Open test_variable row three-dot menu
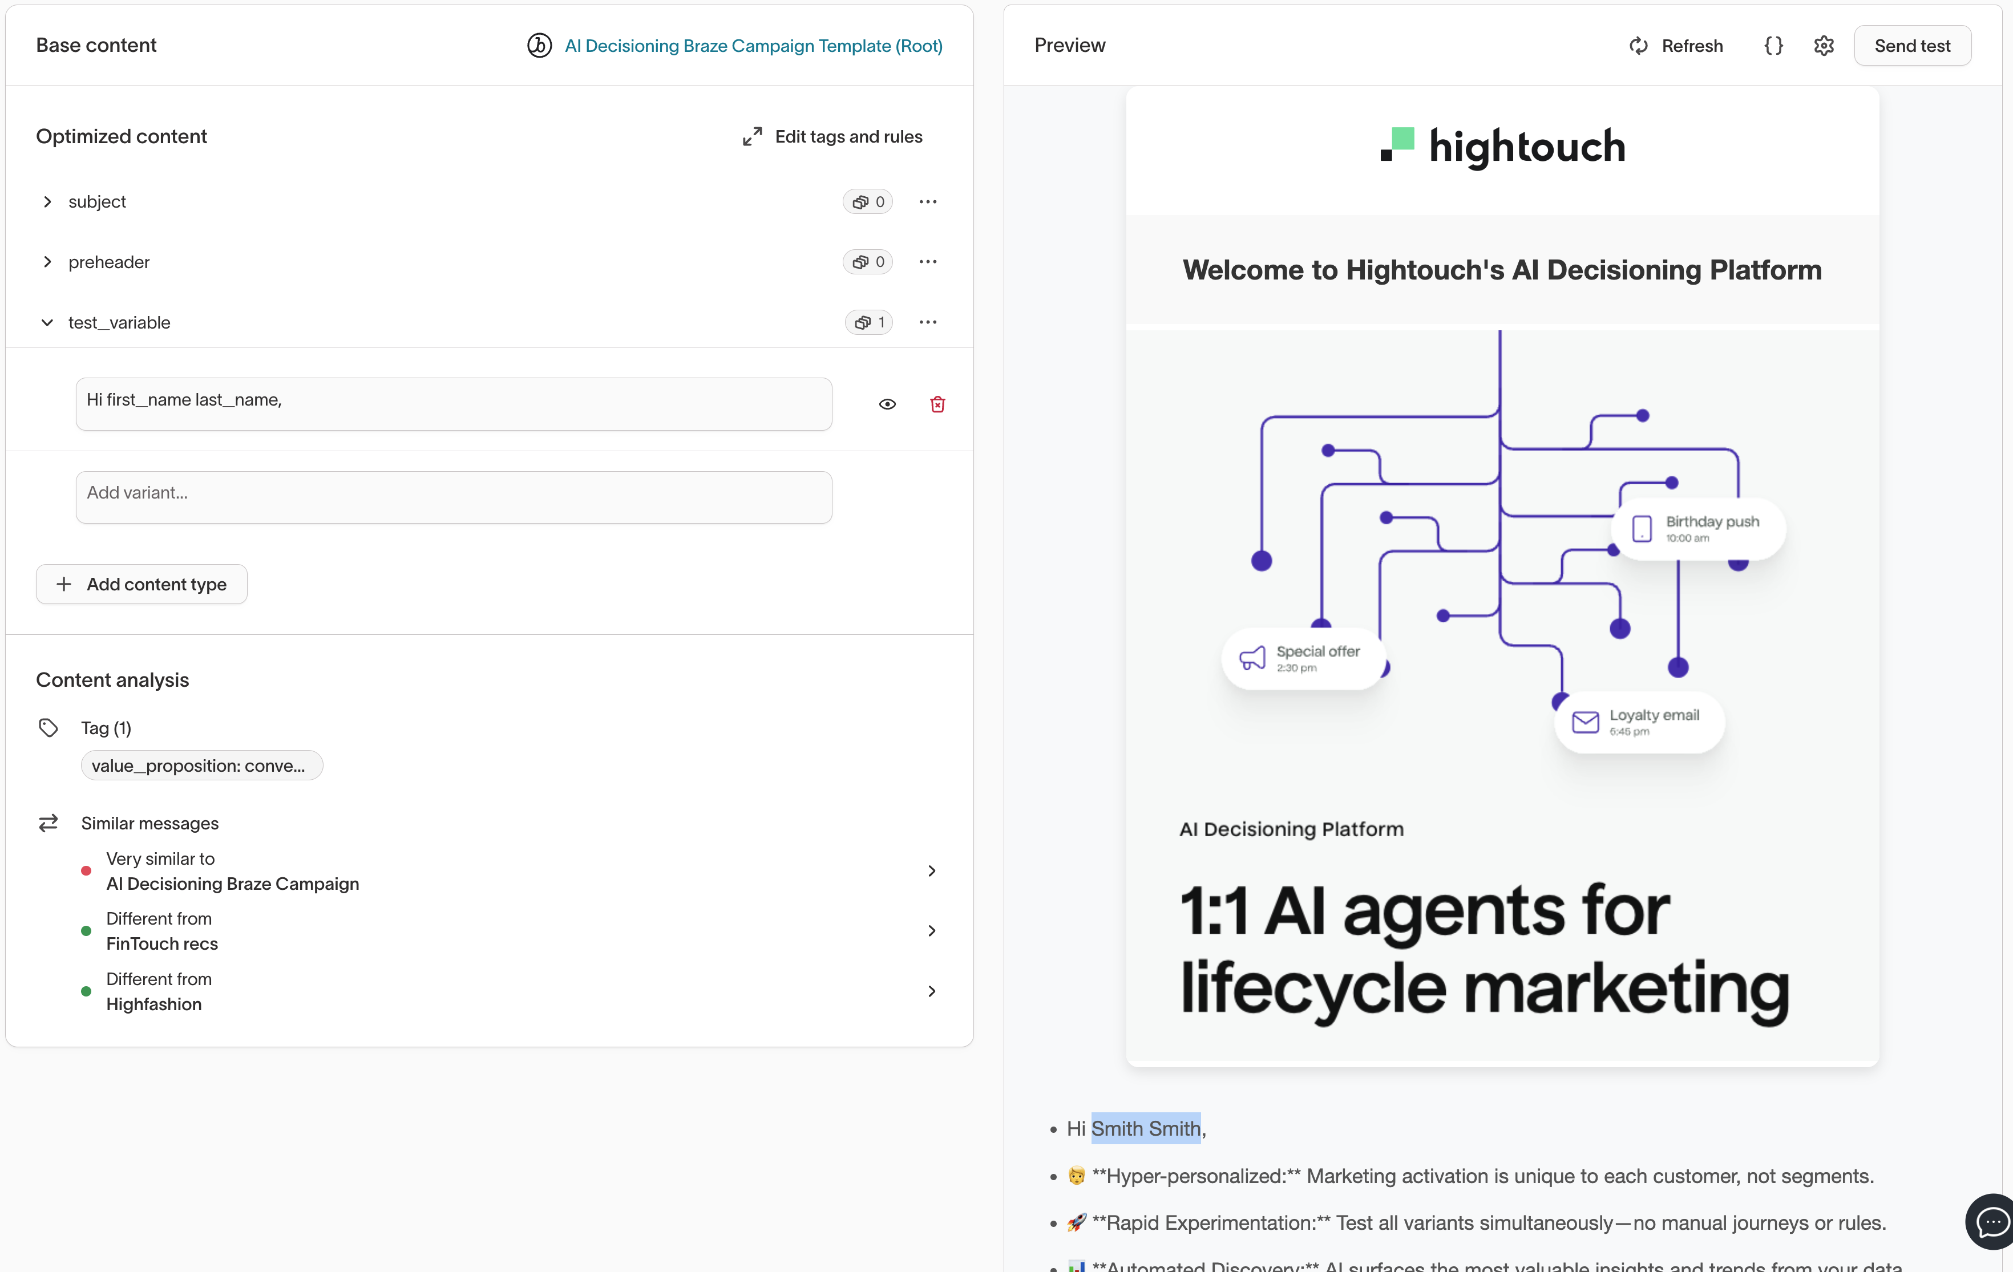Image resolution: width=2013 pixels, height=1272 pixels. [927, 322]
